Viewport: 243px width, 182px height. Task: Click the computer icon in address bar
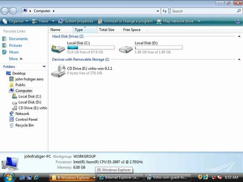pos(25,11)
